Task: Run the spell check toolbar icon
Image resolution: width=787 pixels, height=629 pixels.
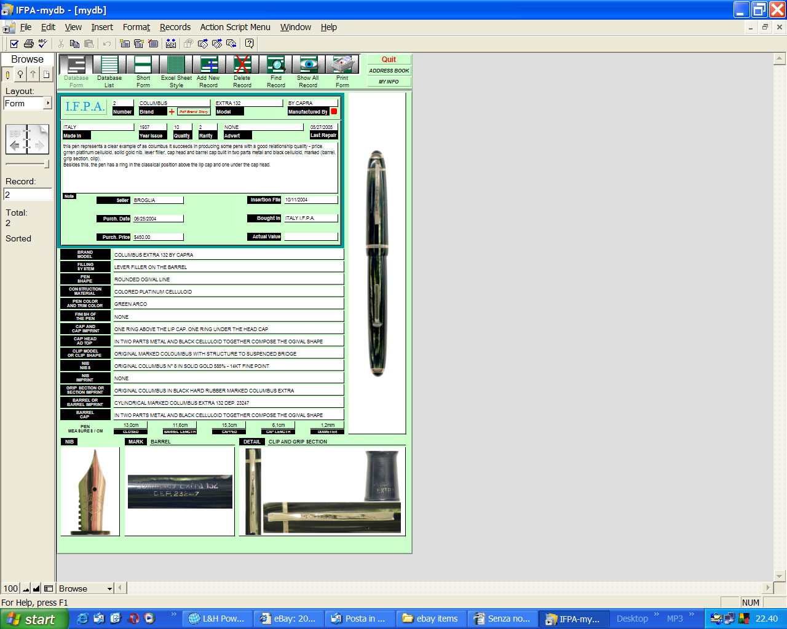Action: 42,44
